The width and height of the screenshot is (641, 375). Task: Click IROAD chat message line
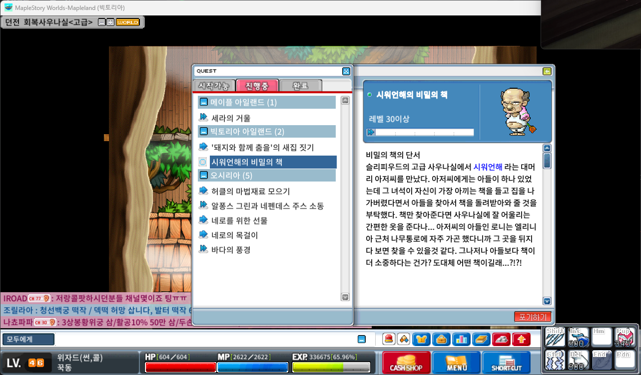coord(96,298)
